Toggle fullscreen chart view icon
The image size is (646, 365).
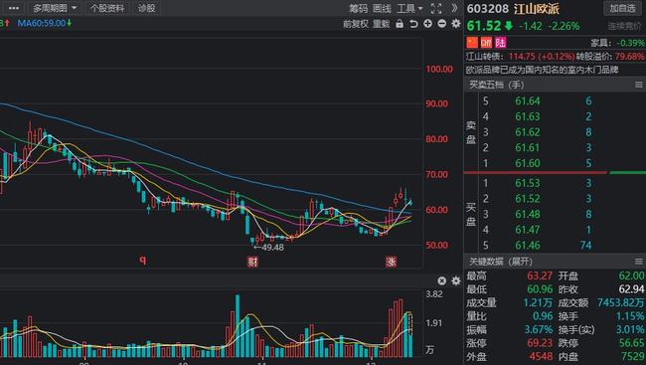coord(436,8)
